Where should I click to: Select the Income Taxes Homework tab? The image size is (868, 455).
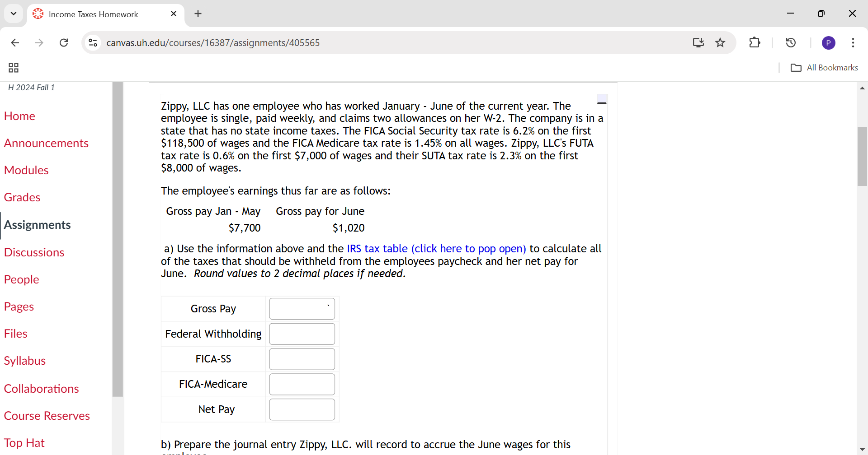click(x=93, y=14)
